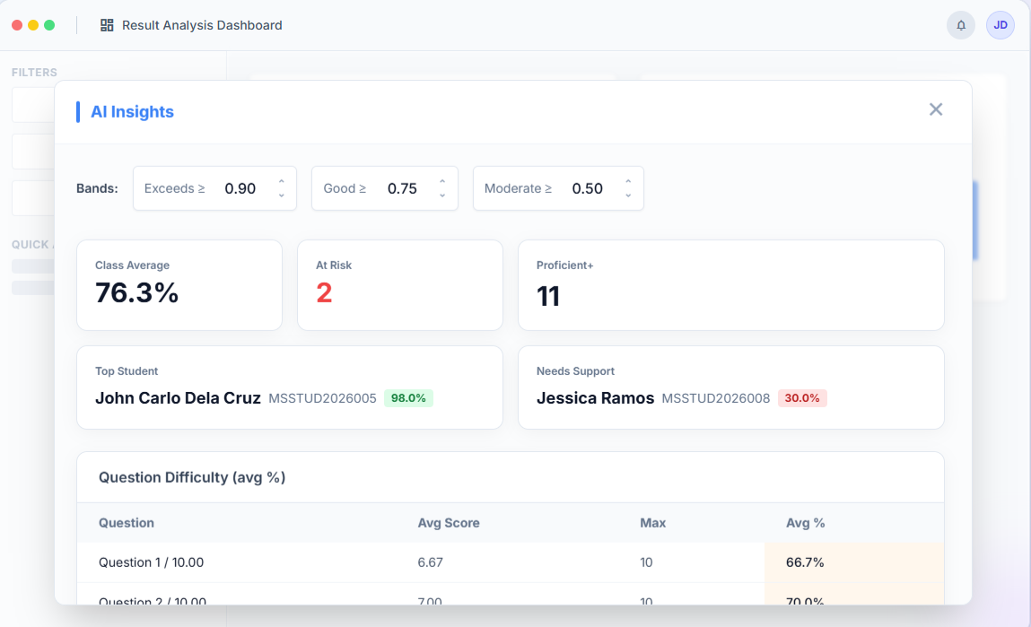Click the Avg Score column header
Screen dimensions: 1031x627
coord(449,523)
